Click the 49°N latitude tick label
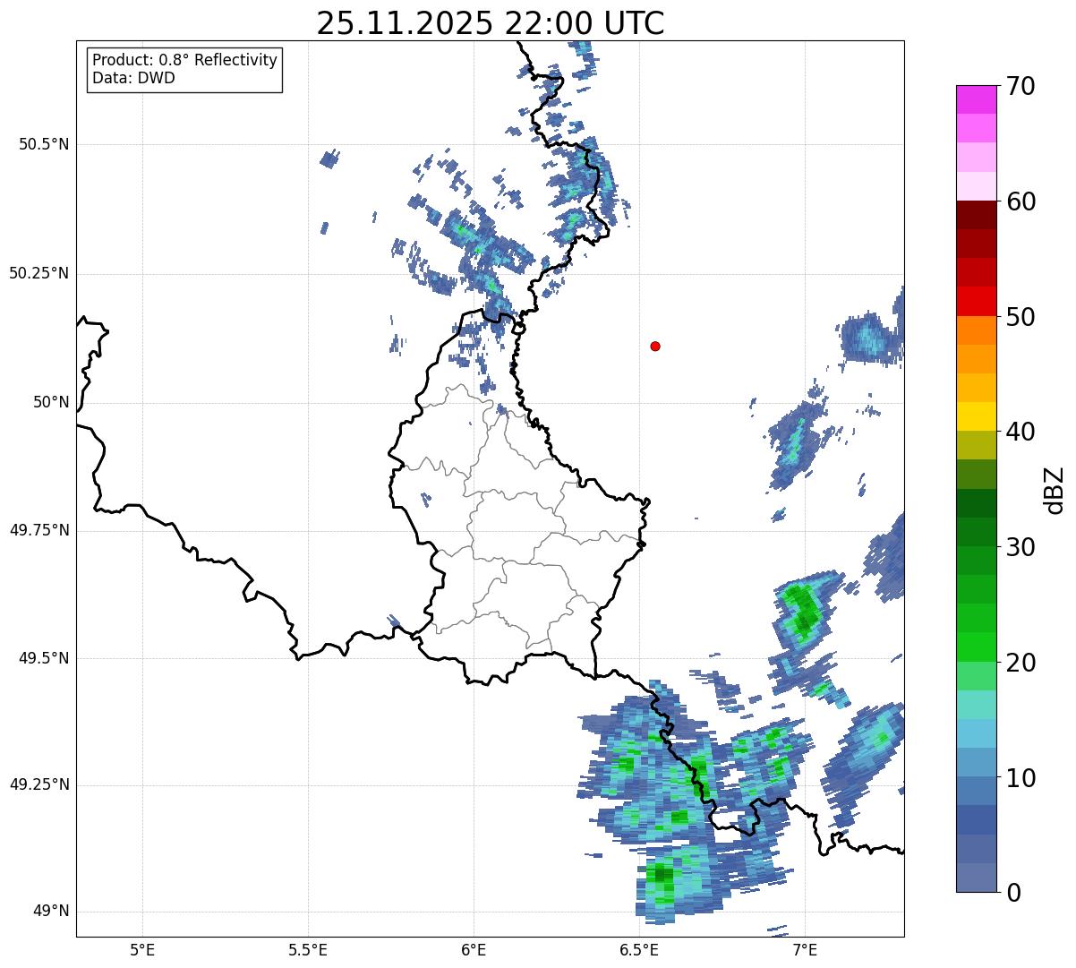Screen dimensions: 1076x968 coord(52,911)
